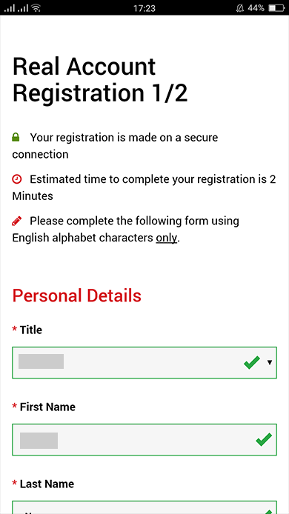Image resolution: width=289 pixels, height=514 pixels.
Task: Tap the muted notification bell icon in status bar
Action: pos(240,8)
